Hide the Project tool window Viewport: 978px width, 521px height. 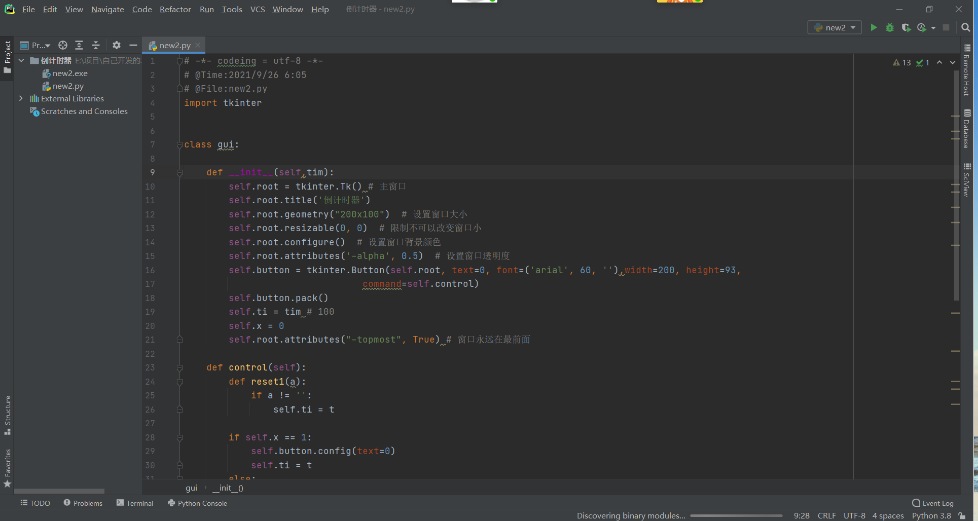coord(133,45)
